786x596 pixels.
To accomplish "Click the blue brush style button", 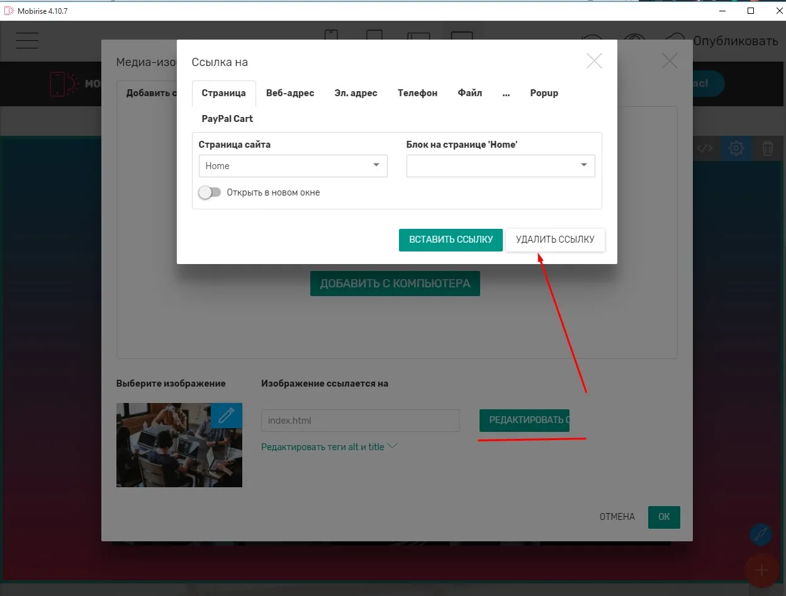I will [761, 534].
